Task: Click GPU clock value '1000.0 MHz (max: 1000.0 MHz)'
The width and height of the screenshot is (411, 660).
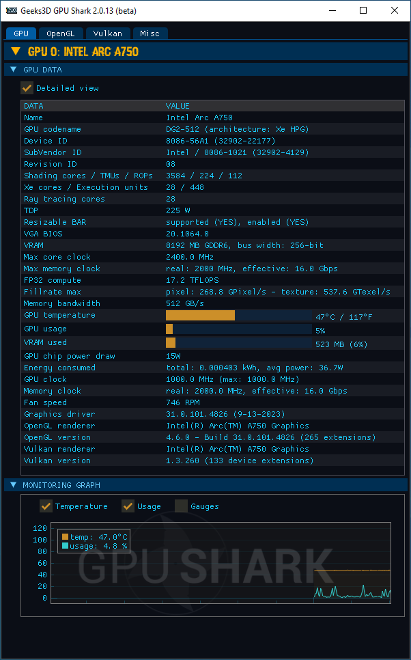Action: (233, 379)
